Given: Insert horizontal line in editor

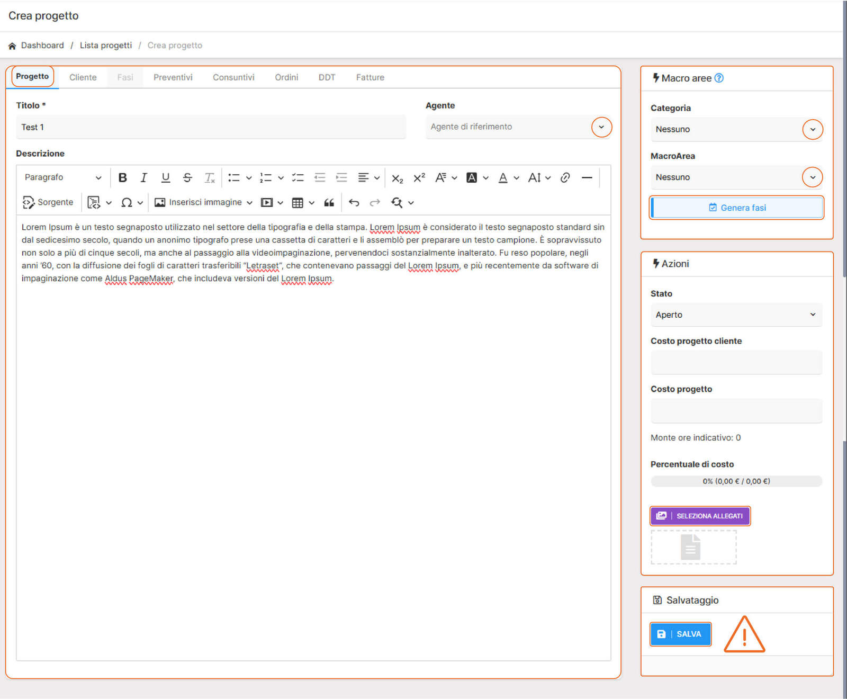Looking at the screenshot, I should click(587, 178).
